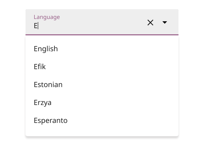Click the Efik list item row
204x148 pixels.
(x=102, y=67)
